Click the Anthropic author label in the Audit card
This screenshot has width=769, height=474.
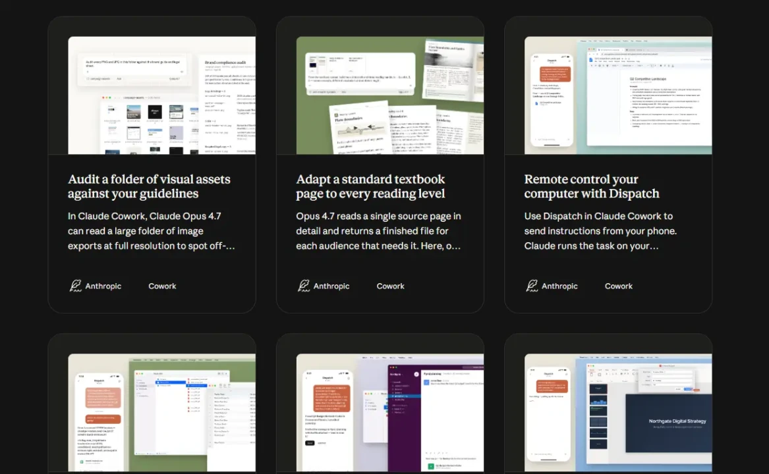click(103, 286)
